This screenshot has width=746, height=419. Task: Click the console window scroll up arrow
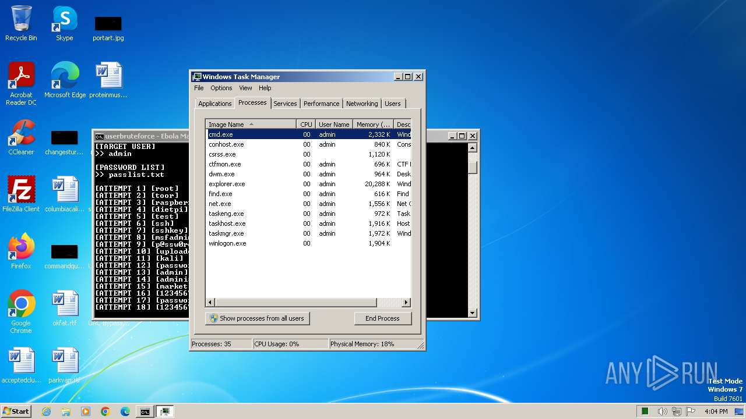tap(473, 148)
